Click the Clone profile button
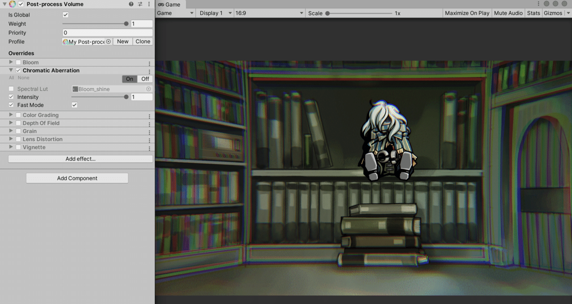This screenshot has height=304, width=572. click(143, 42)
